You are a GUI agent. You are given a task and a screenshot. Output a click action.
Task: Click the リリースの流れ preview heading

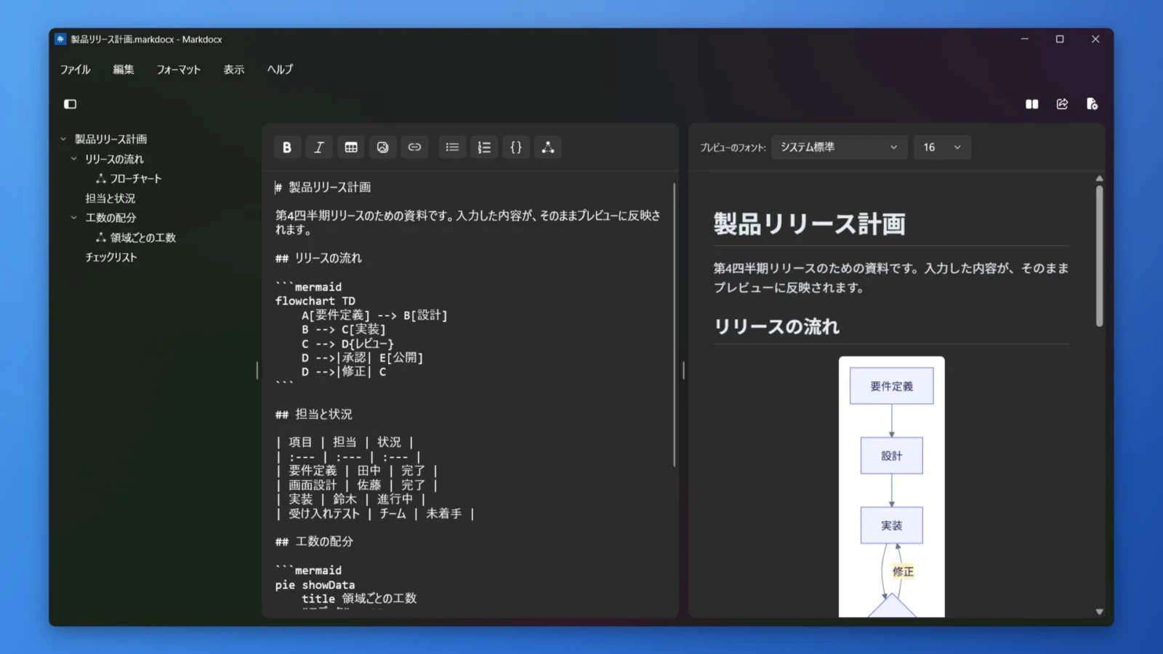(776, 326)
